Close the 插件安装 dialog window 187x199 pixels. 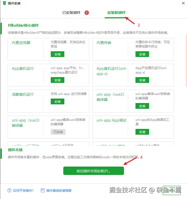[183, 3]
